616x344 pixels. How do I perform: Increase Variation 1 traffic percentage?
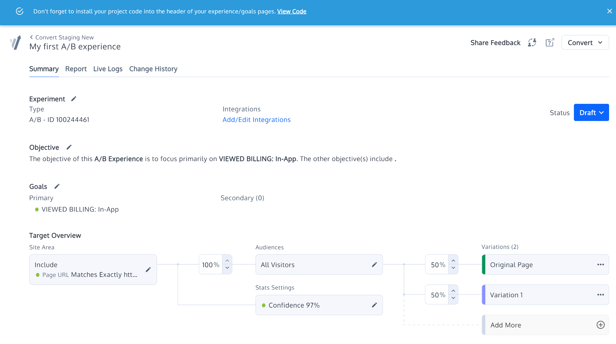[x=453, y=291]
